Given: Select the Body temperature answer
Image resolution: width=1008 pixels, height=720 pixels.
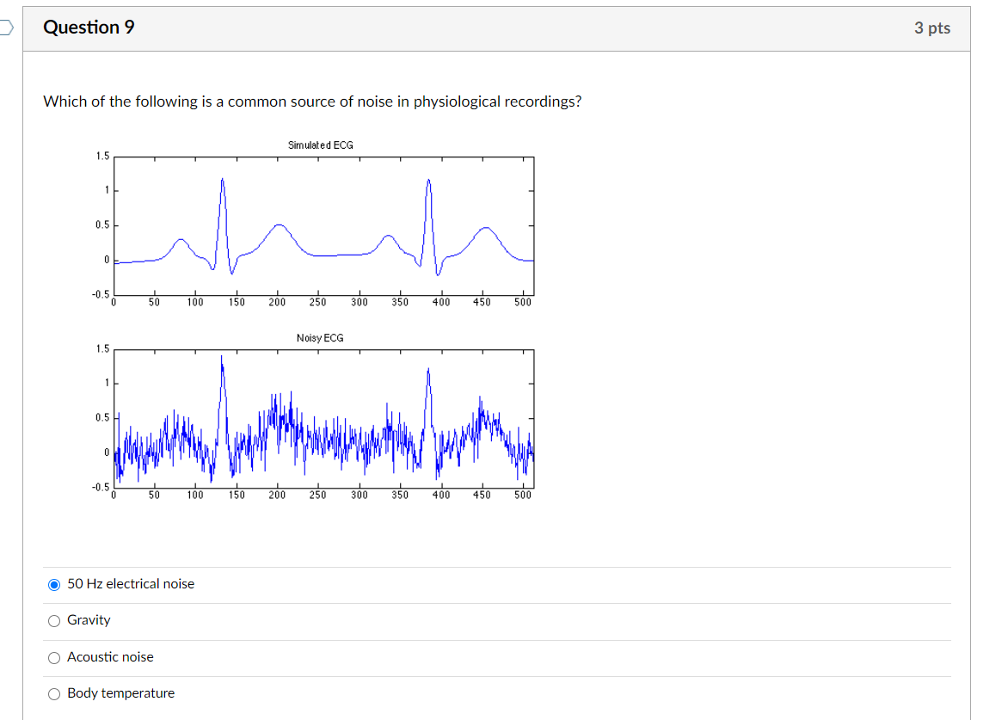Looking at the screenshot, I should (55, 693).
